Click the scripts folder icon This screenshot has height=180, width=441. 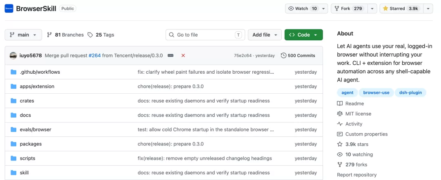(x=13, y=158)
